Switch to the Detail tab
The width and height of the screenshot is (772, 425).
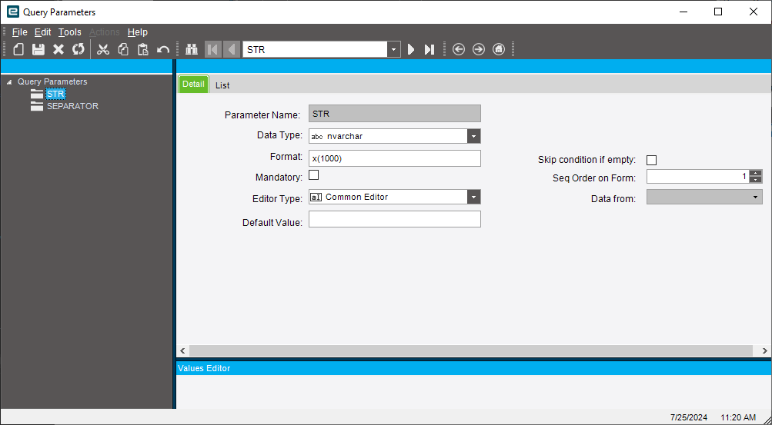(x=193, y=84)
